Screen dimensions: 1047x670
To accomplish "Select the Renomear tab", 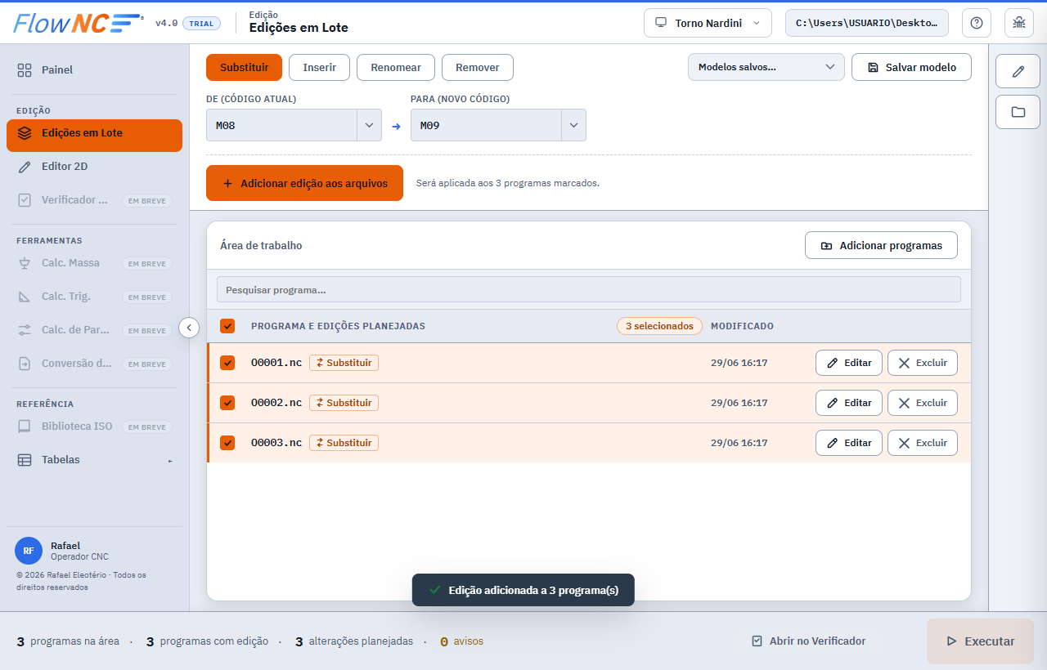I will click(396, 67).
